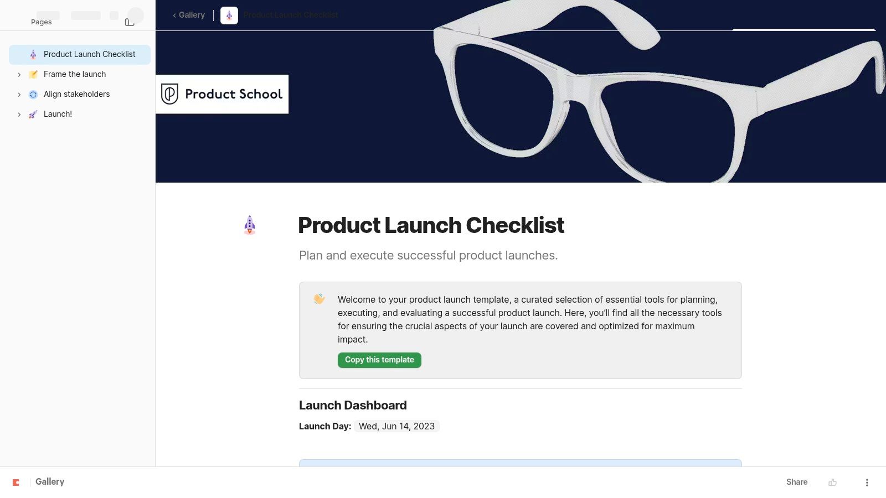Viewport: 886px width, 498px height.
Task: Click Share in the bottom bar
Action: coord(796,481)
